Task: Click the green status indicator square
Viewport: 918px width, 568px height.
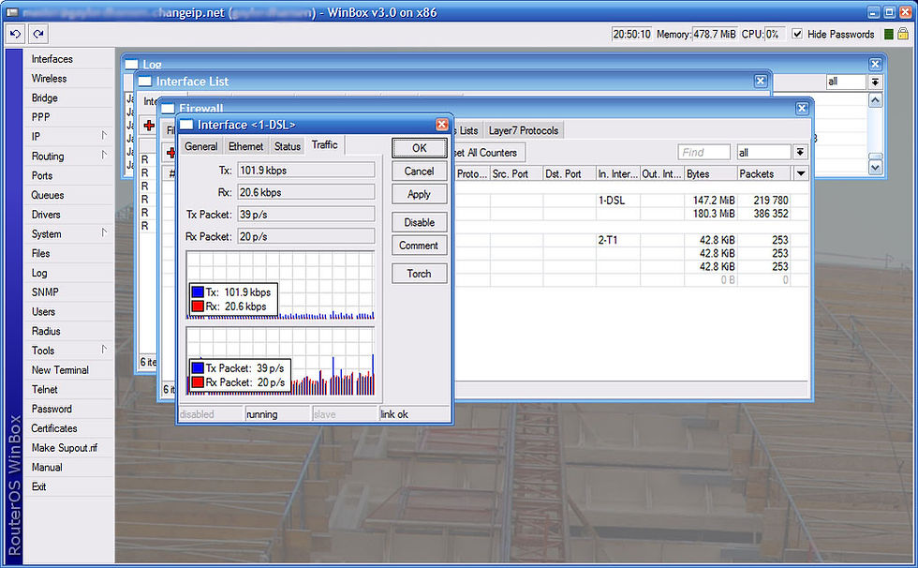Action: pyautogui.click(x=888, y=34)
